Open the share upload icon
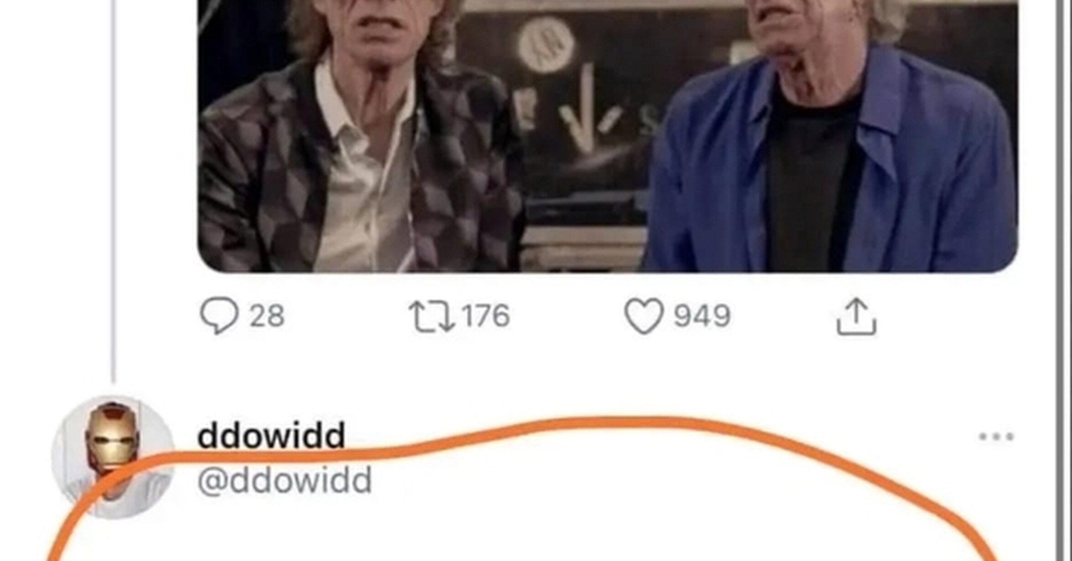 click(856, 317)
